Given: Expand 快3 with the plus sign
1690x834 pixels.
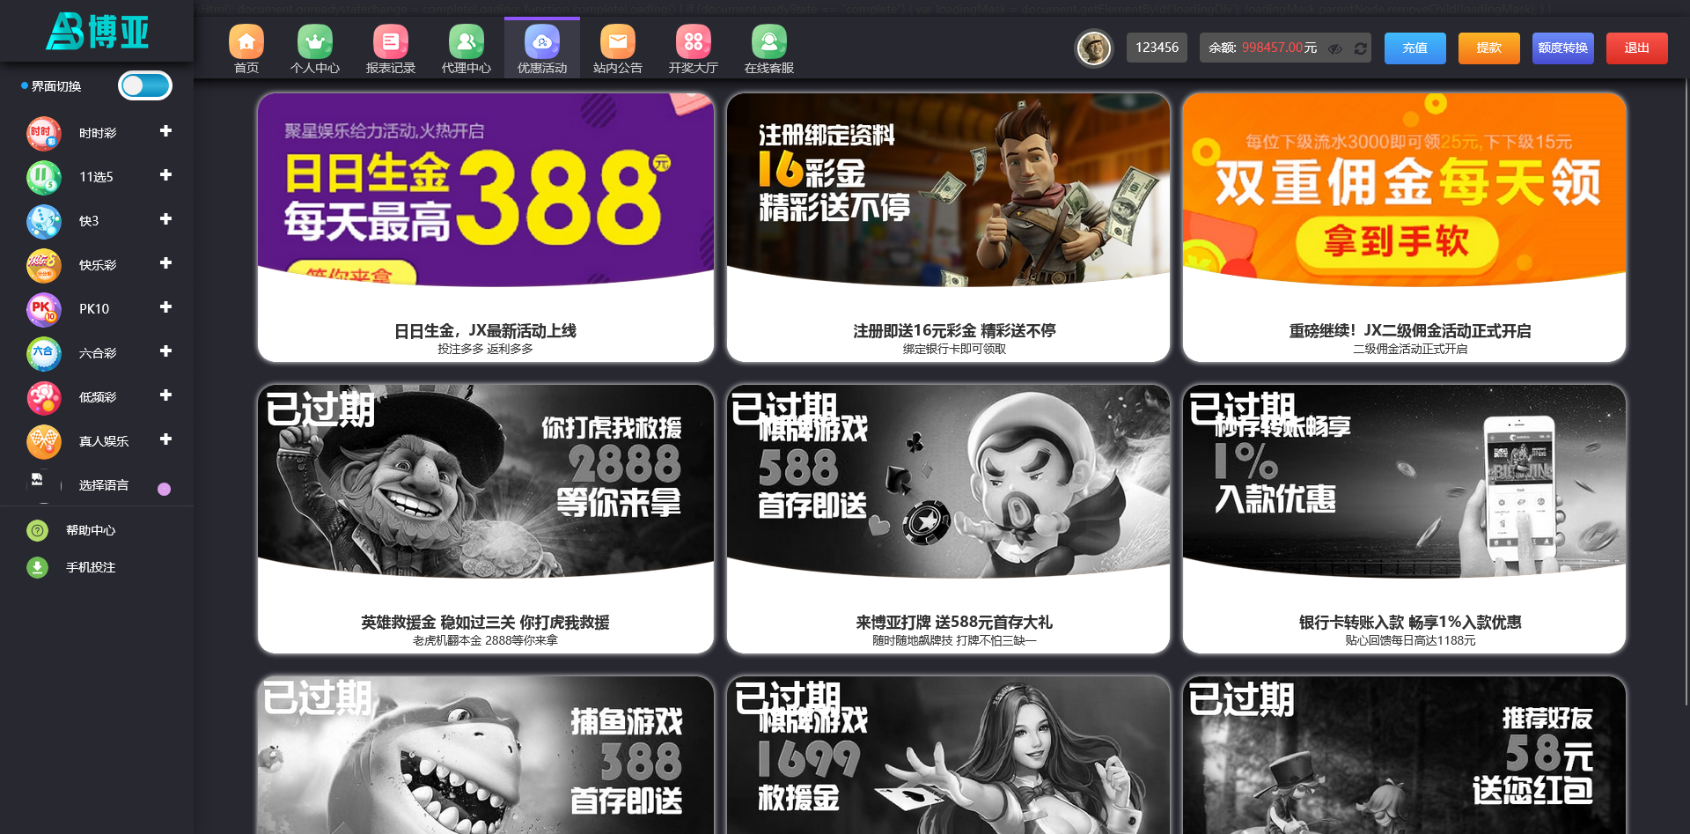Looking at the screenshot, I should coord(165,219).
